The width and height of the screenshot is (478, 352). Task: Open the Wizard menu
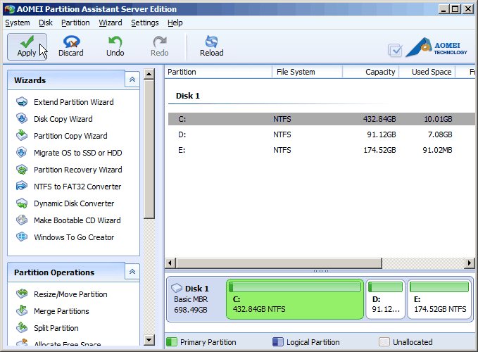(111, 23)
